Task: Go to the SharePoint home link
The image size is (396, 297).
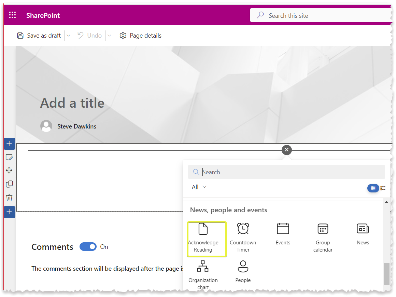Action: (43, 15)
